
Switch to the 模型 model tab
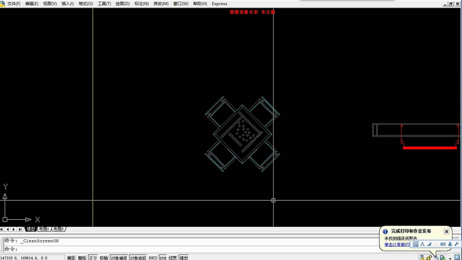(31, 229)
